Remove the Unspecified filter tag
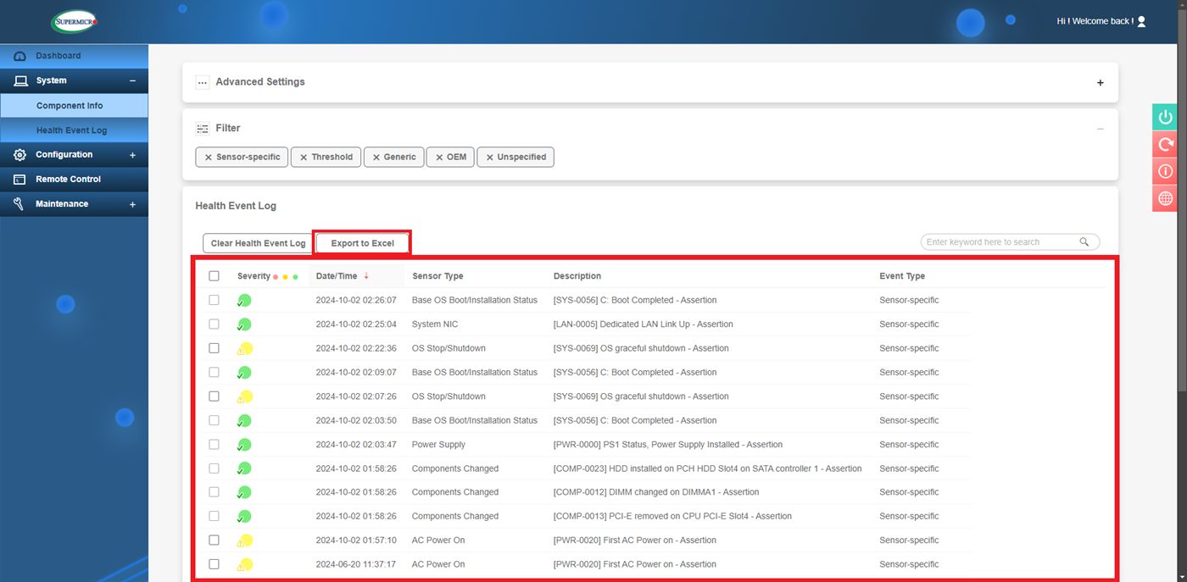 click(x=489, y=158)
